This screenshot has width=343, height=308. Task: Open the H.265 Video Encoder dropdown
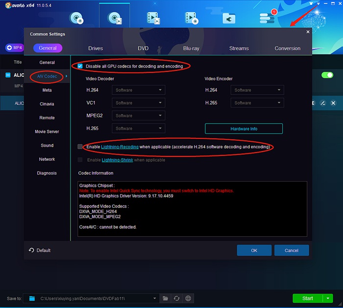pos(257,103)
